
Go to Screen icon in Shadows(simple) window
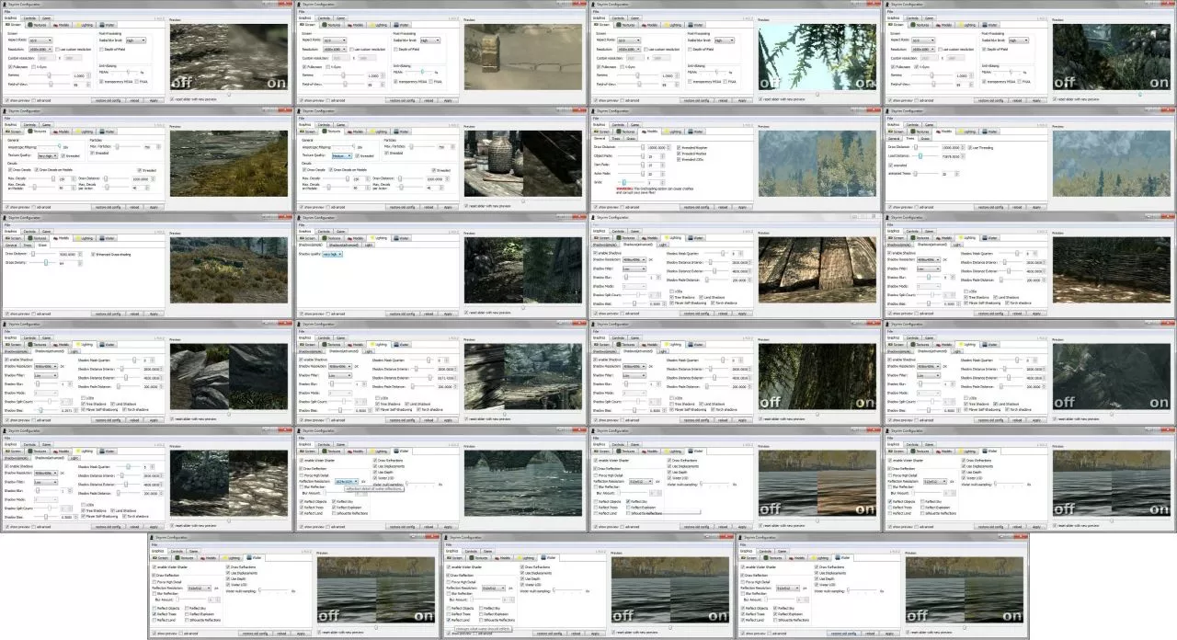(302, 238)
